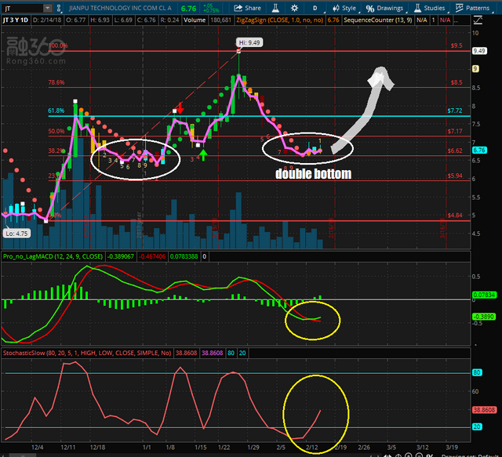Screen dimensions: 502x457
Task: Click the H: 6.93 high value
Action: [x=101, y=20]
